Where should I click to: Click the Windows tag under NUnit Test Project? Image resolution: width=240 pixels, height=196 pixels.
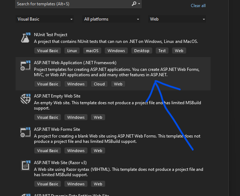click(116, 51)
